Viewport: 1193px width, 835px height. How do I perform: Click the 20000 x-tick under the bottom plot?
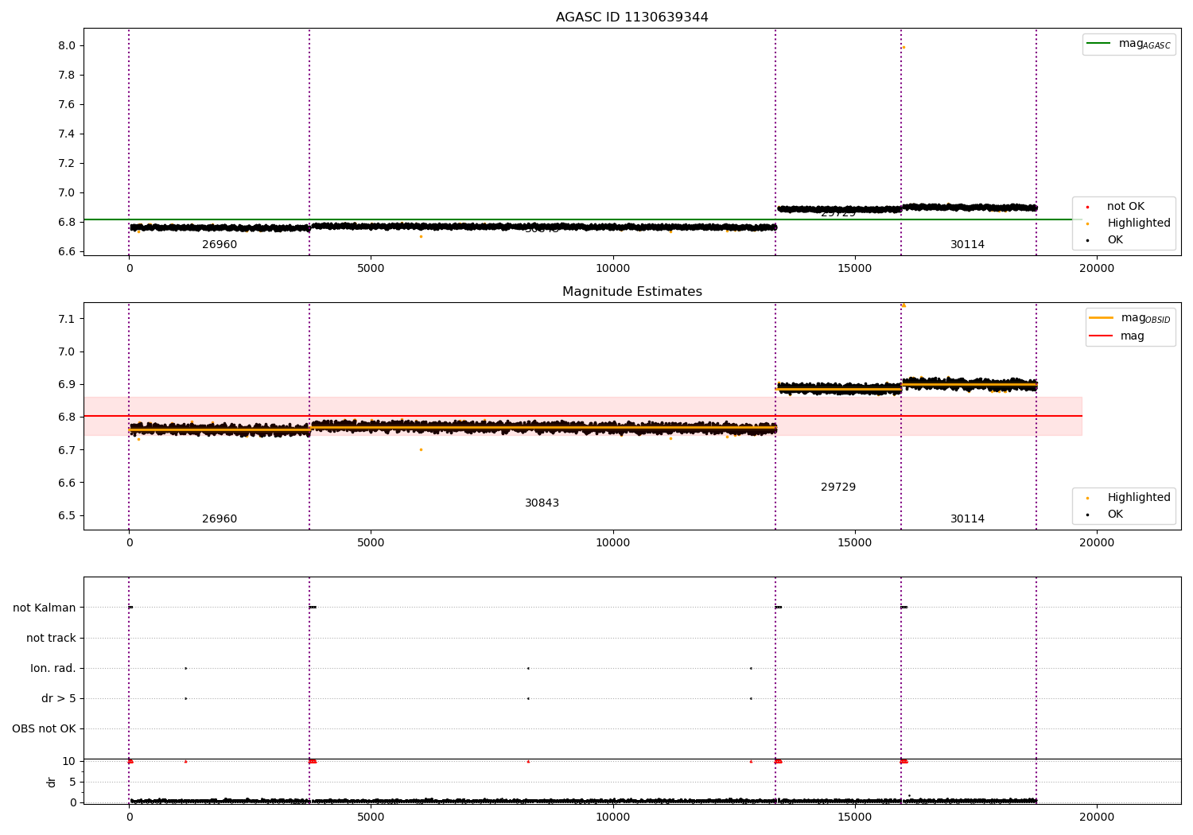click(x=1097, y=818)
